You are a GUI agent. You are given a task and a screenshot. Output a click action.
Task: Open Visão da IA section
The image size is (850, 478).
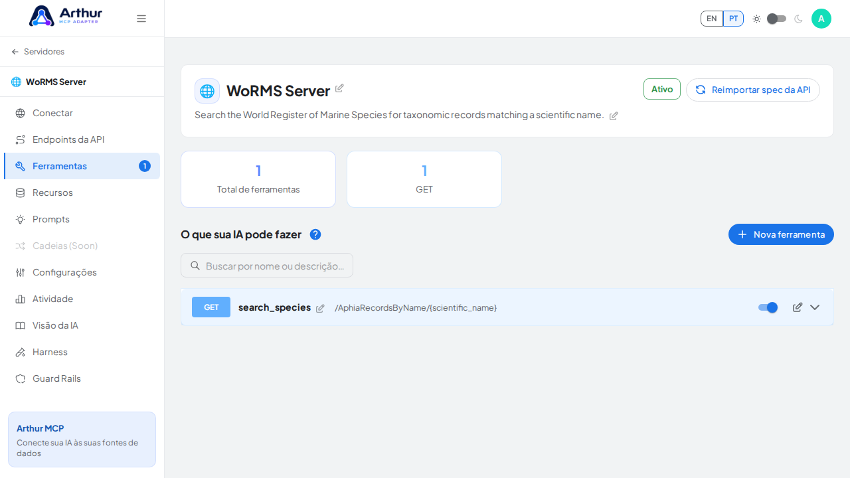pyautogui.click(x=82, y=325)
